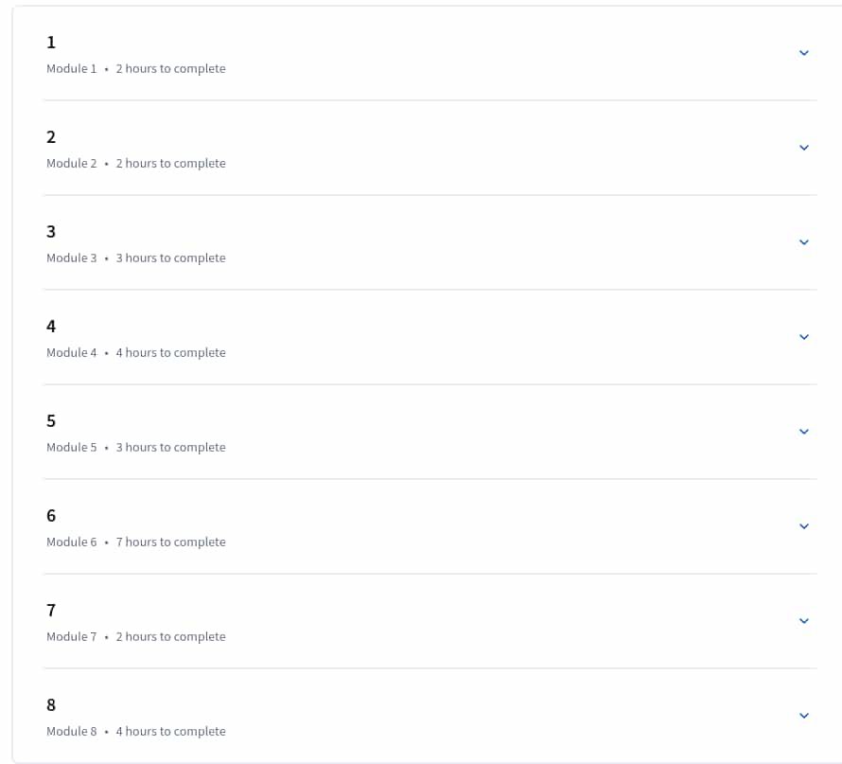Screen dimensions: 842x764
Task: Expand Module 4 chevron arrow
Action: [804, 337]
